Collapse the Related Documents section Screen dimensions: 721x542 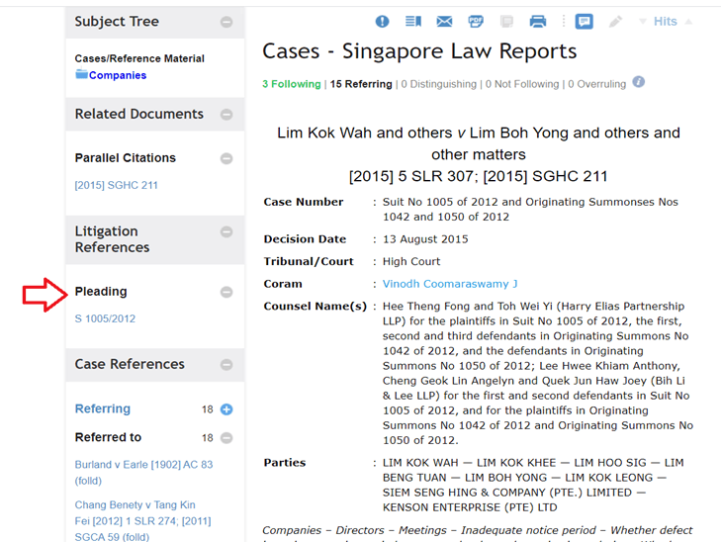pyautogui.click(x=226, y=114)
